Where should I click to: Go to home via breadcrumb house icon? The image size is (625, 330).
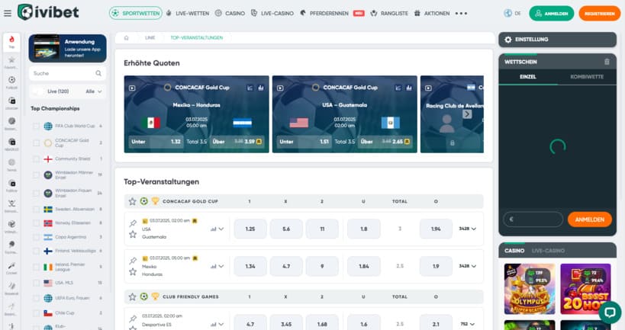click(127, 38)
